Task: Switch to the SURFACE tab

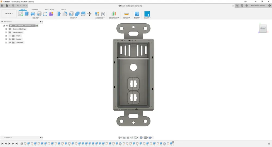Action: (x=35, y=9)
